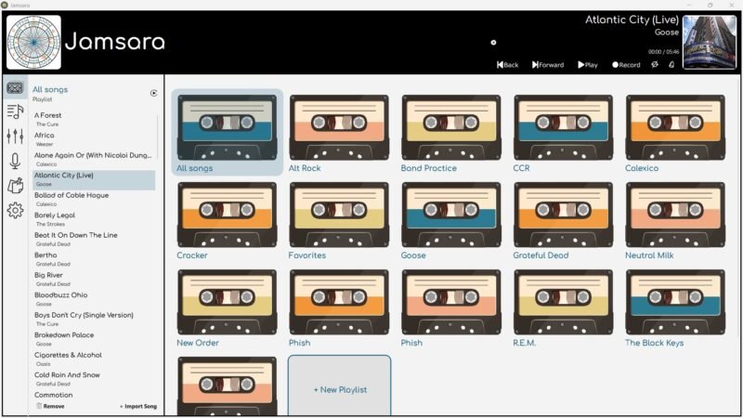Remove the selected song with Remove
743x418 pixels.
50,406
